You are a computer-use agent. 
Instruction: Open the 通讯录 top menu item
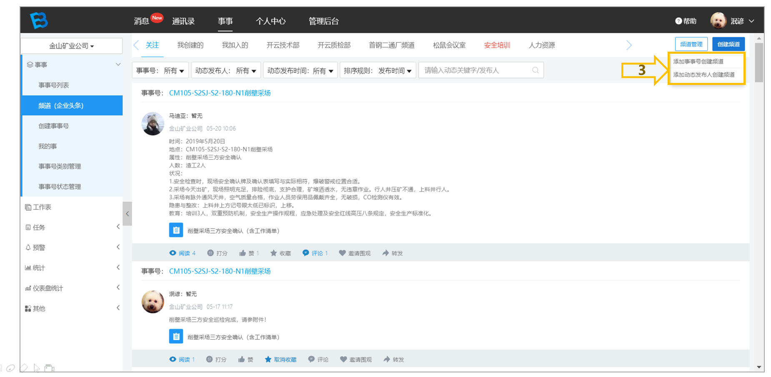click(x=183, y=21)
